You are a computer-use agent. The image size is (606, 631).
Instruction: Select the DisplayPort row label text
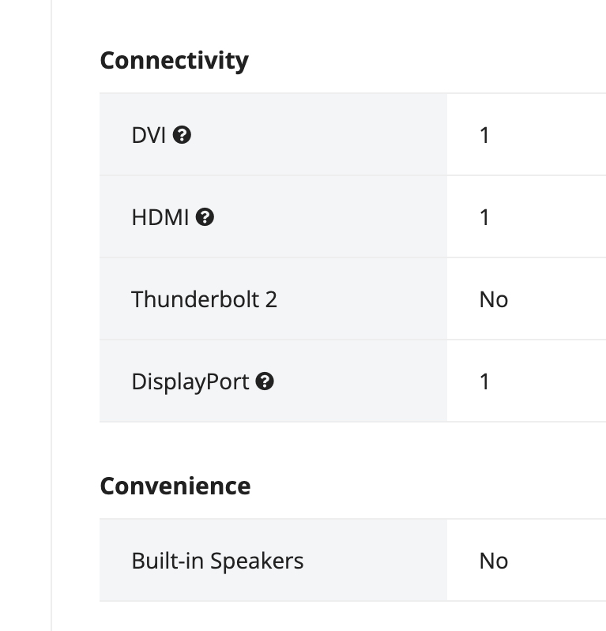(x=190, y=382)
